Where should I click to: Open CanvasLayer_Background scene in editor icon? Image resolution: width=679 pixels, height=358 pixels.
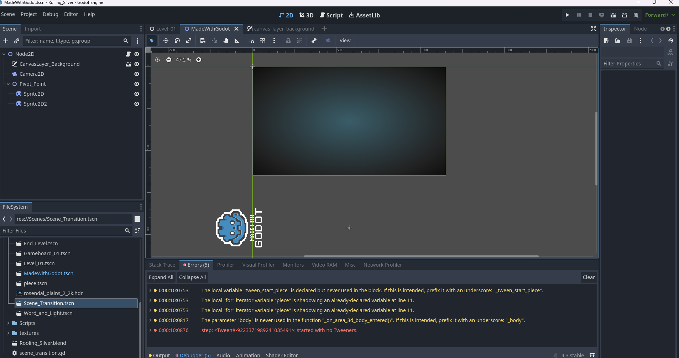(x=128, y=64)
